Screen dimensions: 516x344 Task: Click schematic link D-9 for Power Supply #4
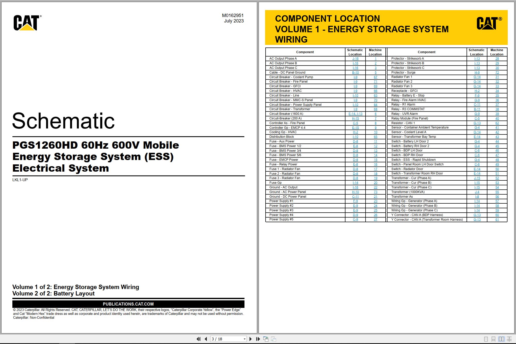(x=355, y=215)
